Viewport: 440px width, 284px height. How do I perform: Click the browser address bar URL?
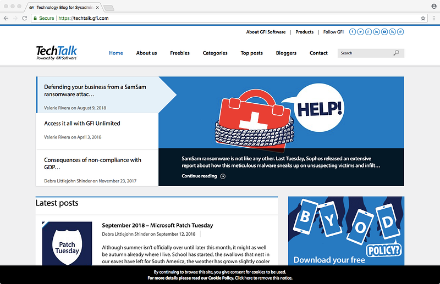click(x=84, y=18)
